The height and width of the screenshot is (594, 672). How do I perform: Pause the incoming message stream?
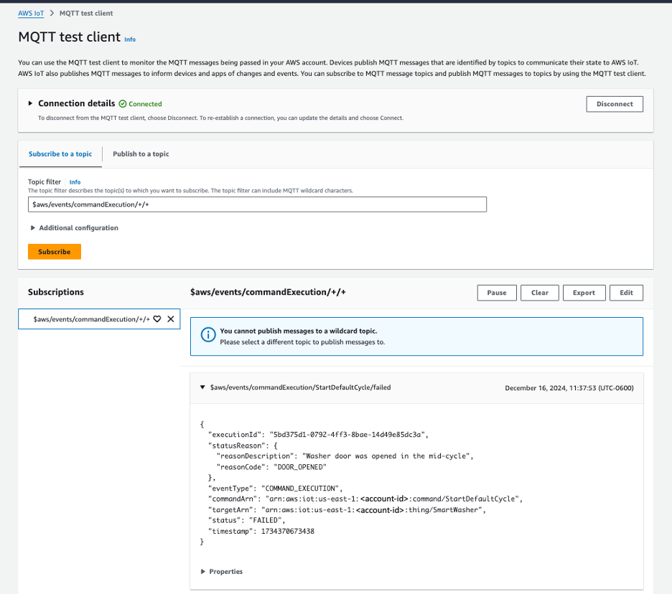(x=497, y=293)
